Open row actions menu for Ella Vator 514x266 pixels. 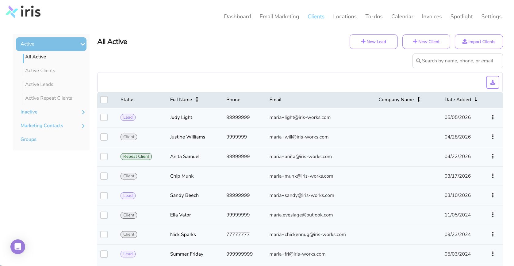[x=493, y=215]
